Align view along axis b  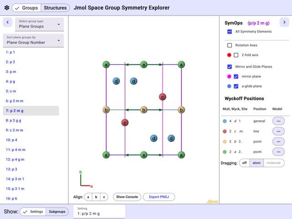coord(96,197)
